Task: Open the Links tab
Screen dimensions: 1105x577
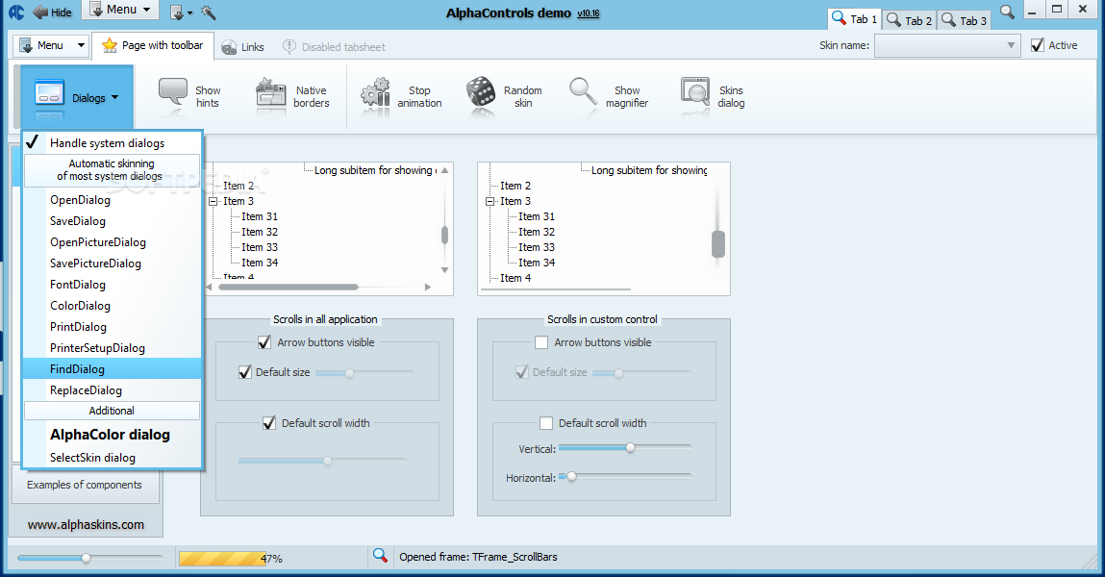Action: click(242, 47)
